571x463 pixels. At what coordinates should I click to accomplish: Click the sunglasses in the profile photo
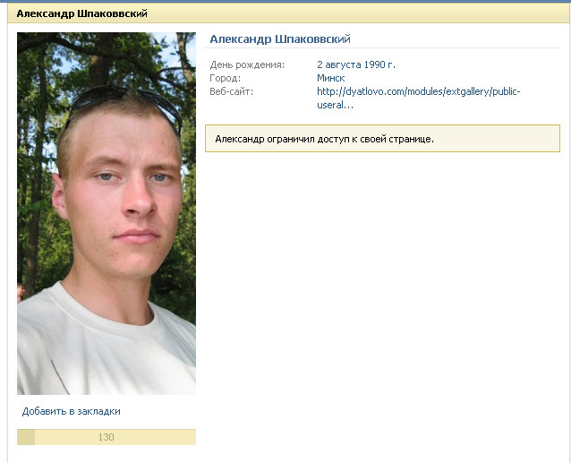pos(124,104)
